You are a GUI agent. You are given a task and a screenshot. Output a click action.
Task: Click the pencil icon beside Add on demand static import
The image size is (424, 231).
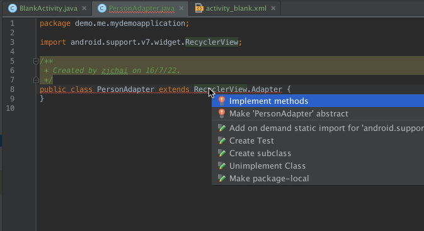[222, 128]
